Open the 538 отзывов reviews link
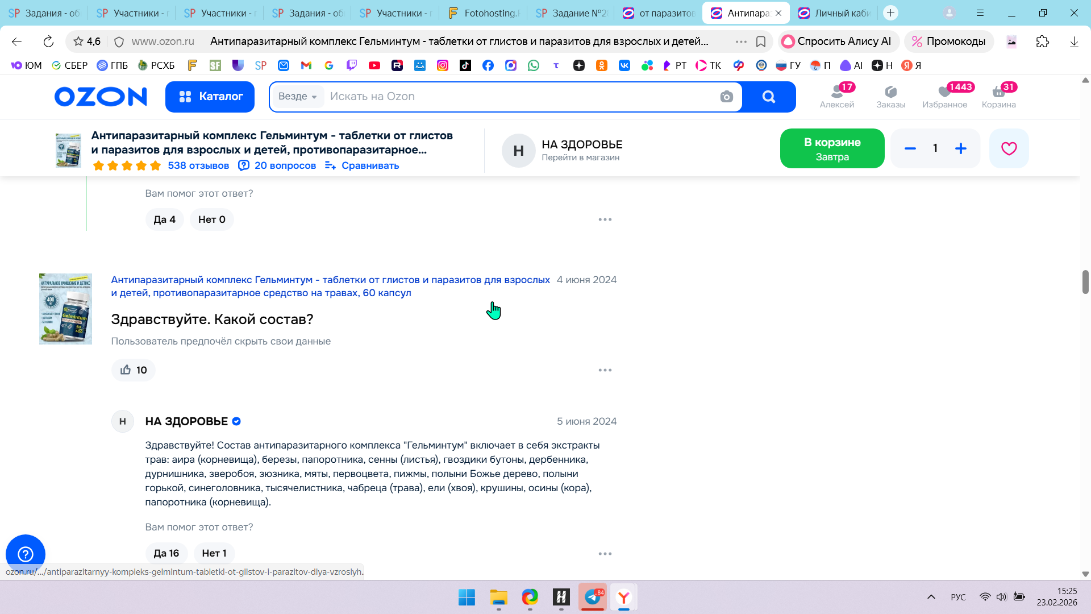 [198, 165]
